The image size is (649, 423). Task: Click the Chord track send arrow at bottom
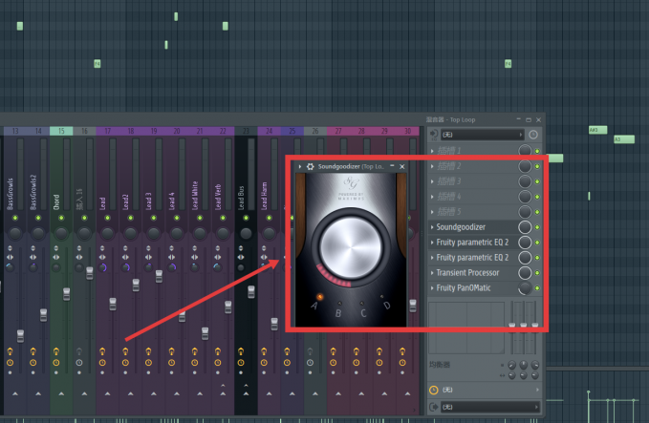tap(61, 393)
